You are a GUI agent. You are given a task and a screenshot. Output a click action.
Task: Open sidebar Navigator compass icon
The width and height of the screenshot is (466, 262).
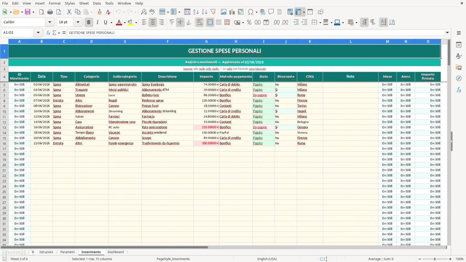pos(459,78)
